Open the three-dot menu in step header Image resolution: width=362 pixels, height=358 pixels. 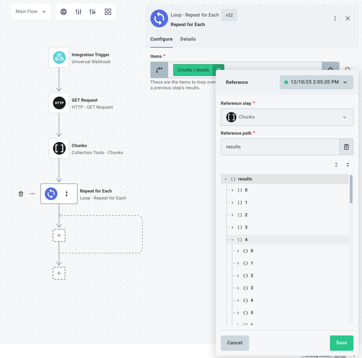[335, 18]
